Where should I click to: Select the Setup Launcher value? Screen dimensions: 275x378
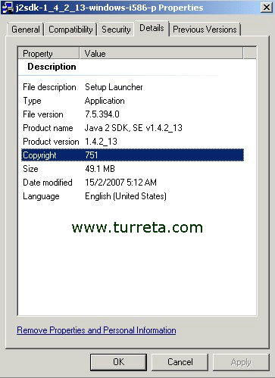[x=114, y=87]
